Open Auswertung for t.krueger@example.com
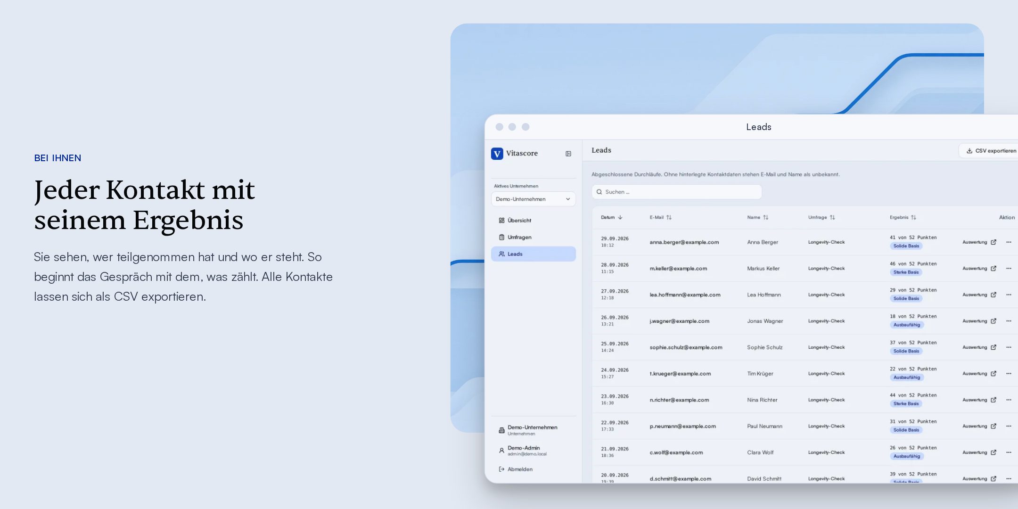 979,374
